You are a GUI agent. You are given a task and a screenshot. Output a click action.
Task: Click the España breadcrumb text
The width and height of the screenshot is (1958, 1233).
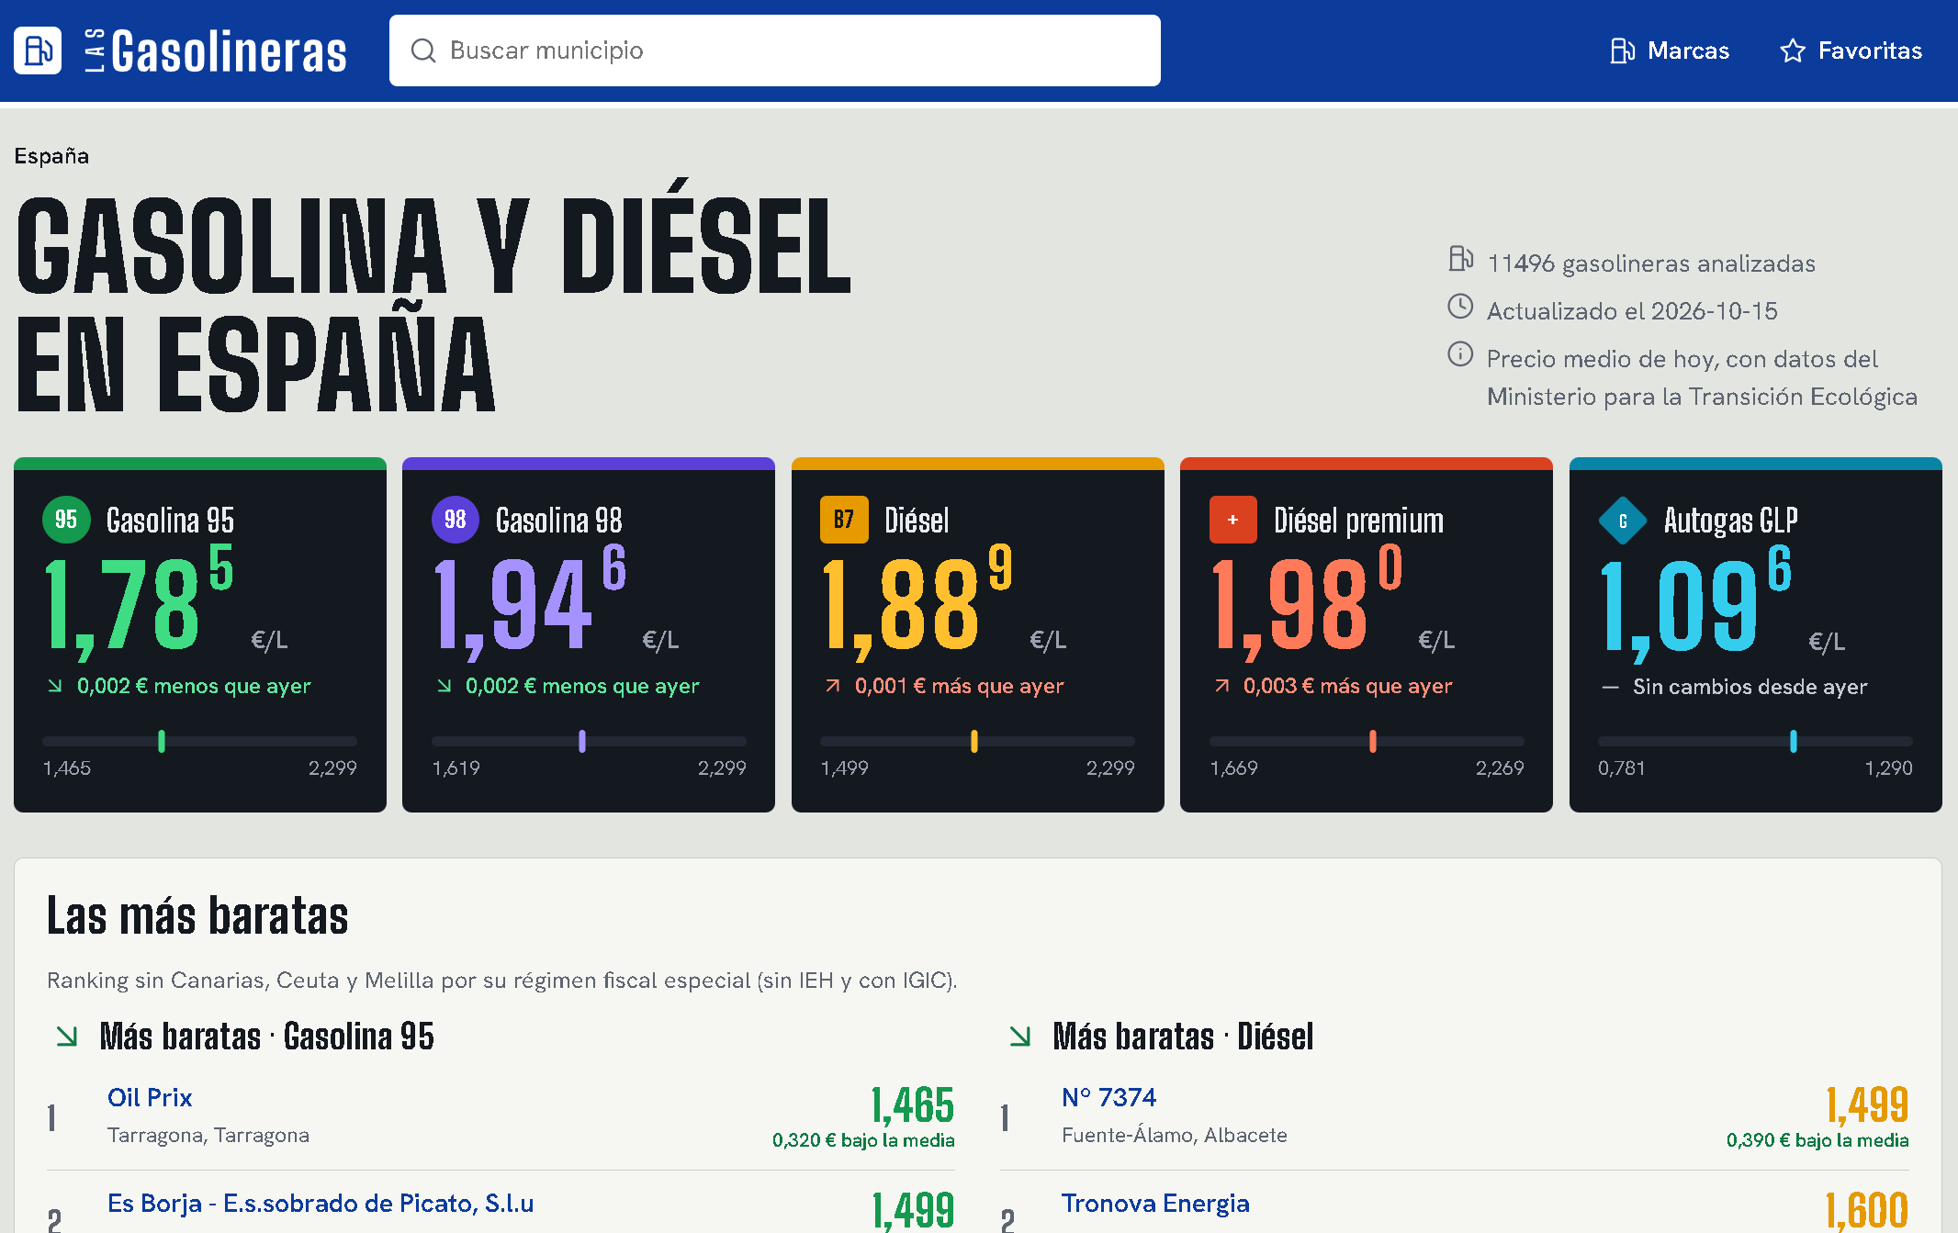coord(51,156)
